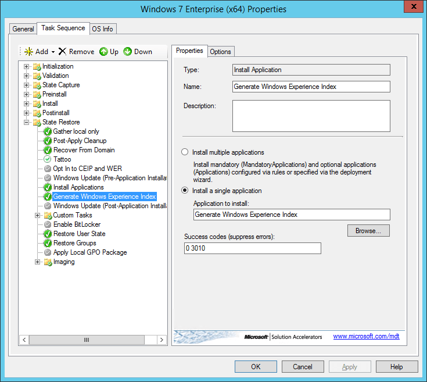This screenshot has width=427, height=382.
Task: Switch to the General tab
Action: pyautogui.click(x=23, y=29)
